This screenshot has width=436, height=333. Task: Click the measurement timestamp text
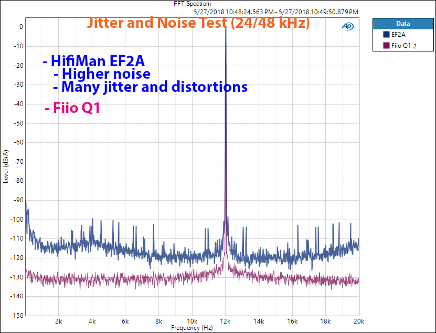coord(276,12)
